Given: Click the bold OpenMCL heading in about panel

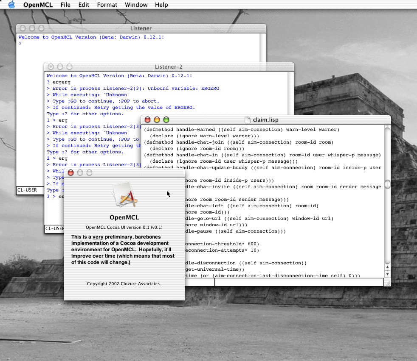Looking at the screenshot, I should pyautogui.click(x=124, y=217).
